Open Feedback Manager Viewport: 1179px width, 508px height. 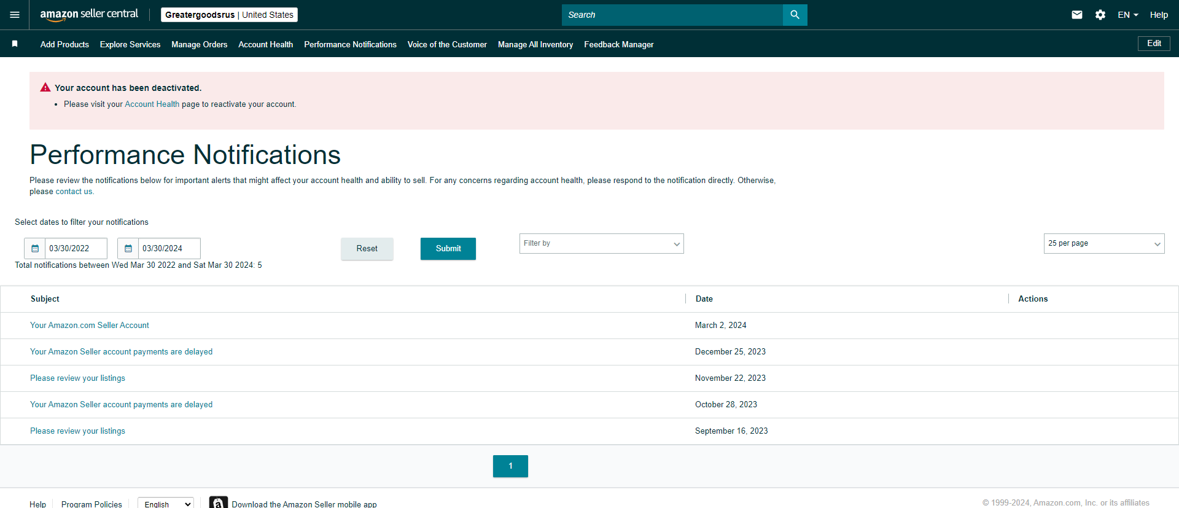pos(619,44)
